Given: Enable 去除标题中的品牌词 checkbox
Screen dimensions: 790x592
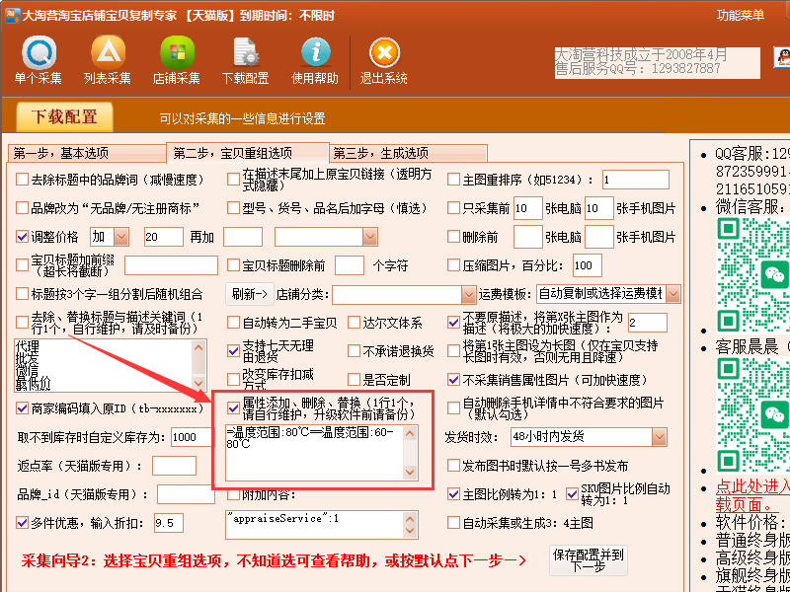Looking at the screenshot, I should click(22, 180).
